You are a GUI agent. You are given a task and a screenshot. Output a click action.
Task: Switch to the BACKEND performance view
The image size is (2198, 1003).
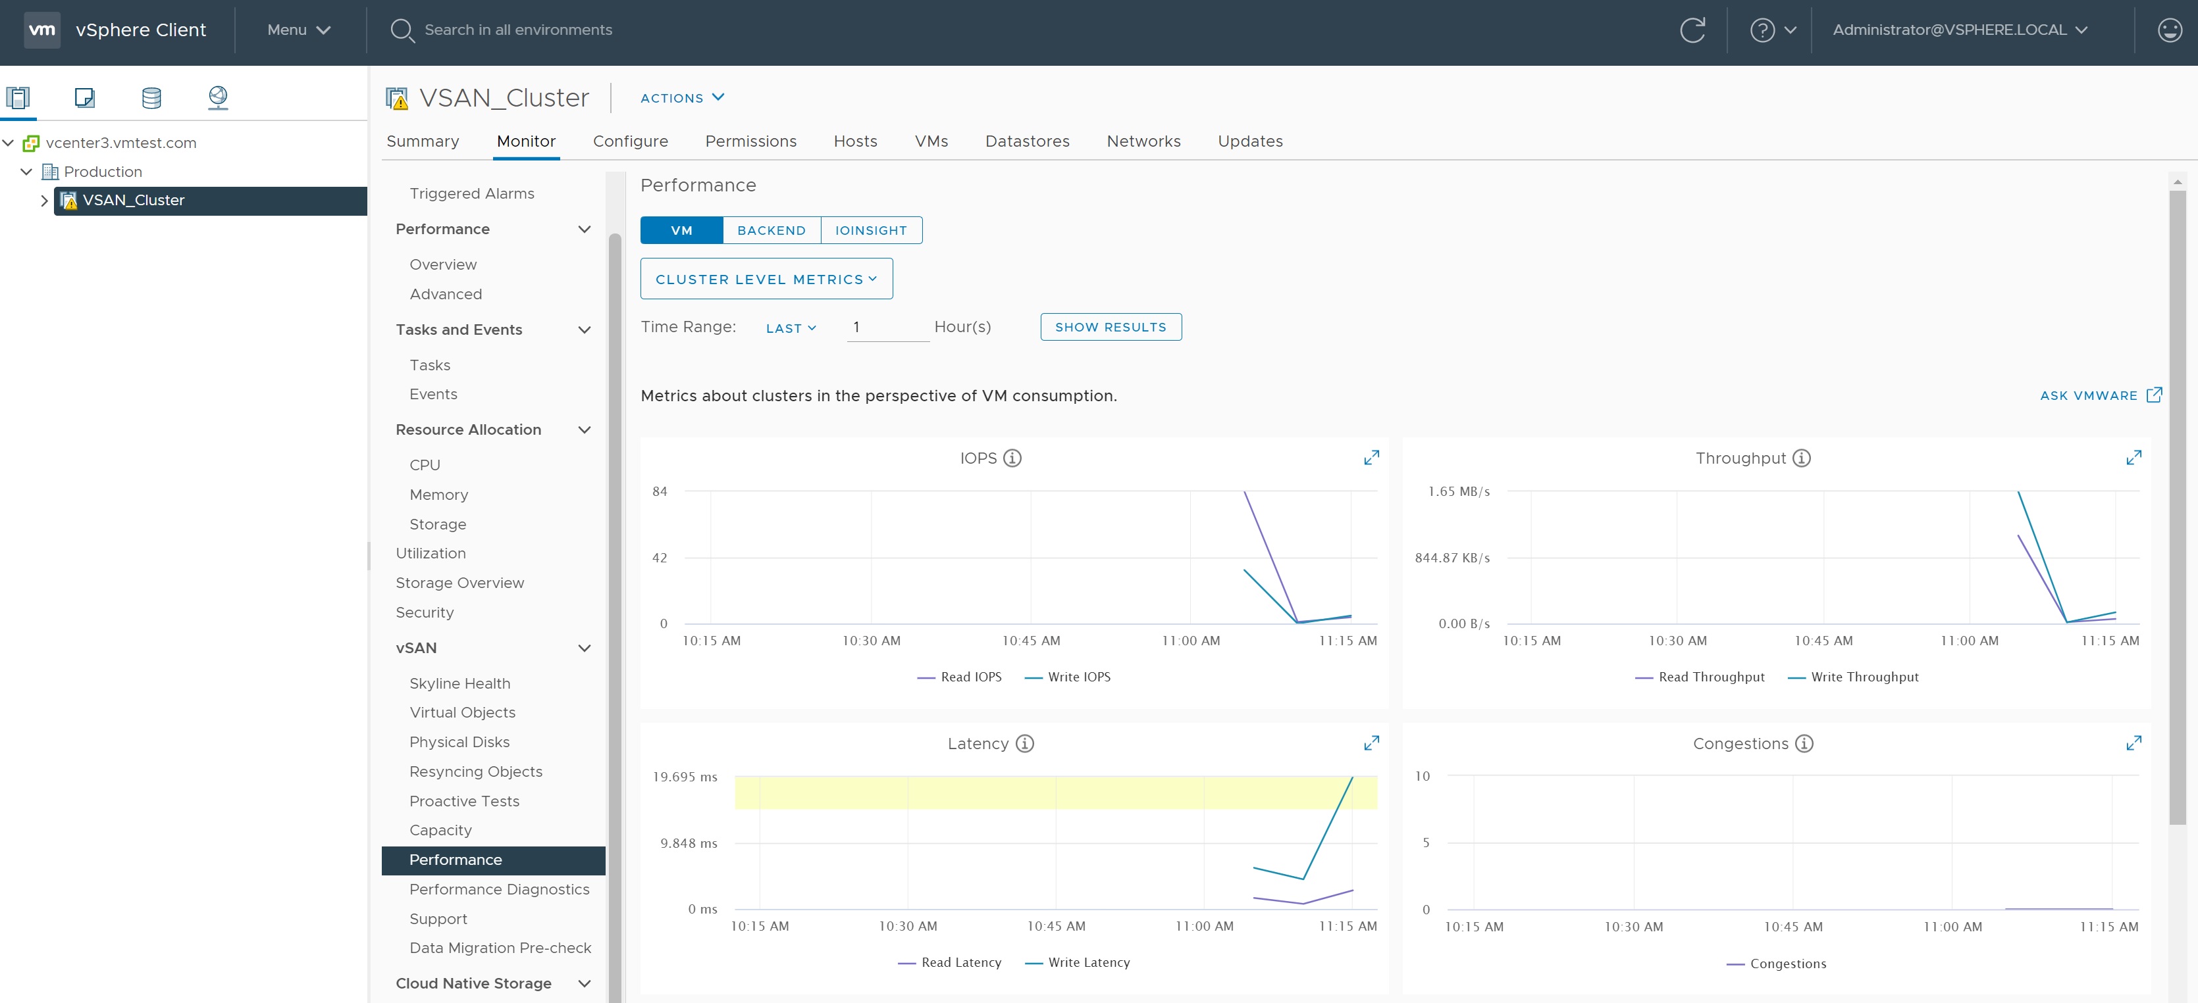[x=770, y=230]
